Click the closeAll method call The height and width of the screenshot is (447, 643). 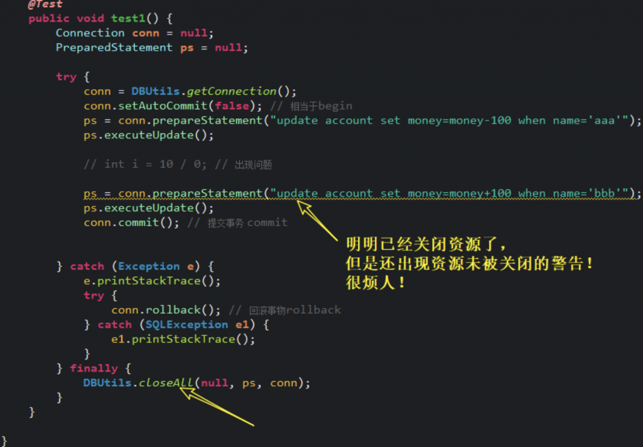166,382
